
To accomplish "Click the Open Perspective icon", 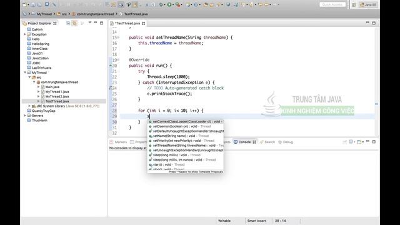I will click(354, 5).
